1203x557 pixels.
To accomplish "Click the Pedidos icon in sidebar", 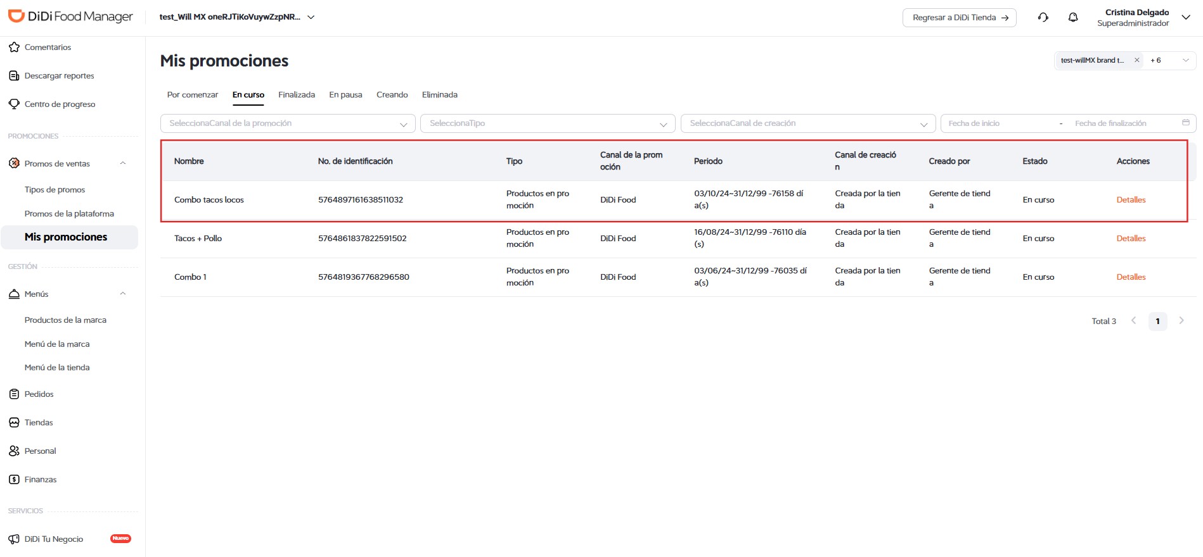I will [14, 394].
